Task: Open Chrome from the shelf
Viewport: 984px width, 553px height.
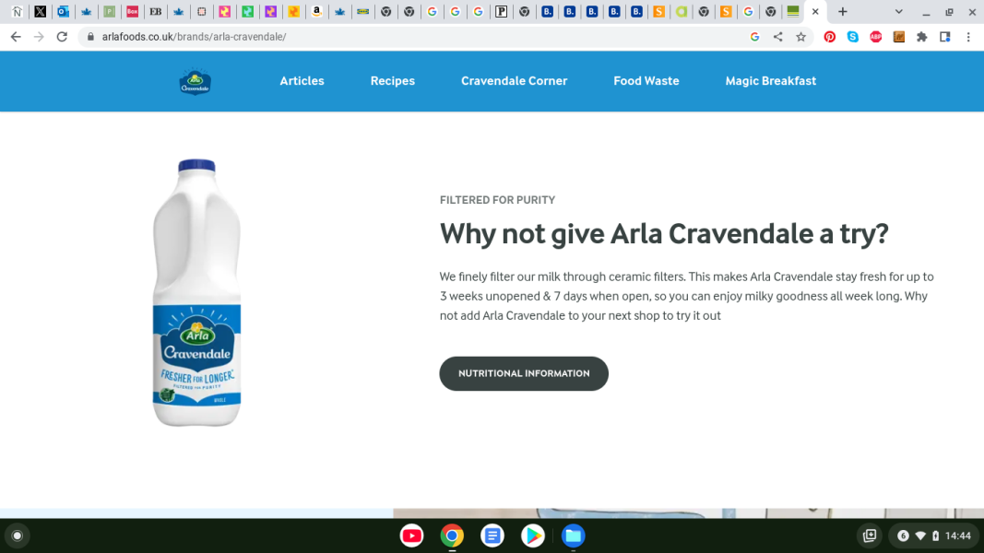Action: (452, 536)
